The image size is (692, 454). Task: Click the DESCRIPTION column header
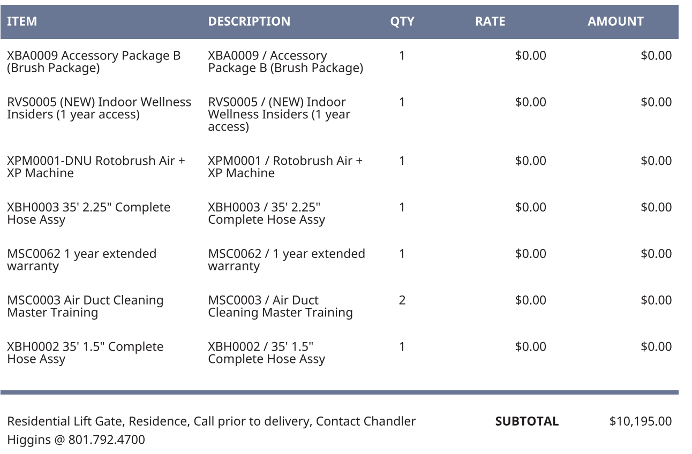(x=249, y=21)
